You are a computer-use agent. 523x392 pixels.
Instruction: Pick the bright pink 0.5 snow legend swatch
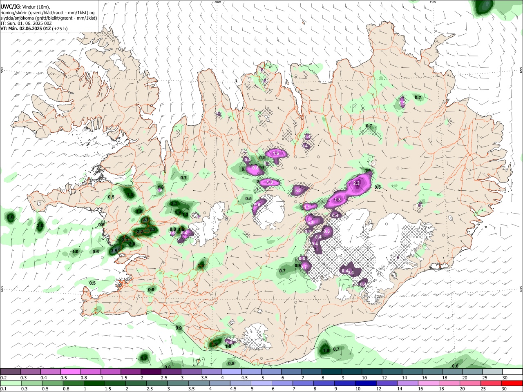point(71,372)
